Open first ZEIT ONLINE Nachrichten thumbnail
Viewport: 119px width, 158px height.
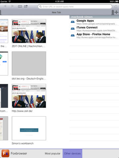click(29, 31)
